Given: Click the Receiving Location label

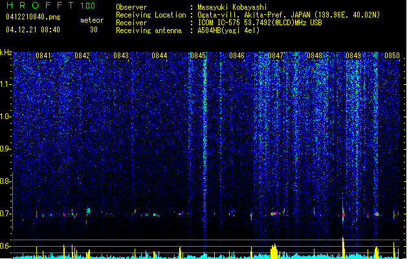Looking at the screenshot, I should (x=151, y=15).
